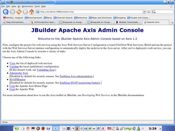Click the volume speaker icon in tray
Screen dimensions: 175x131
[134, 128]
